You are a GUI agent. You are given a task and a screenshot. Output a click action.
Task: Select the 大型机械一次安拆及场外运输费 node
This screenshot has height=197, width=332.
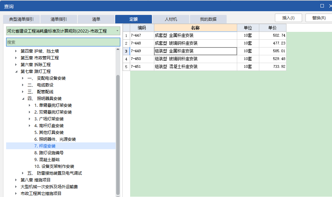(x=50, y=186)
